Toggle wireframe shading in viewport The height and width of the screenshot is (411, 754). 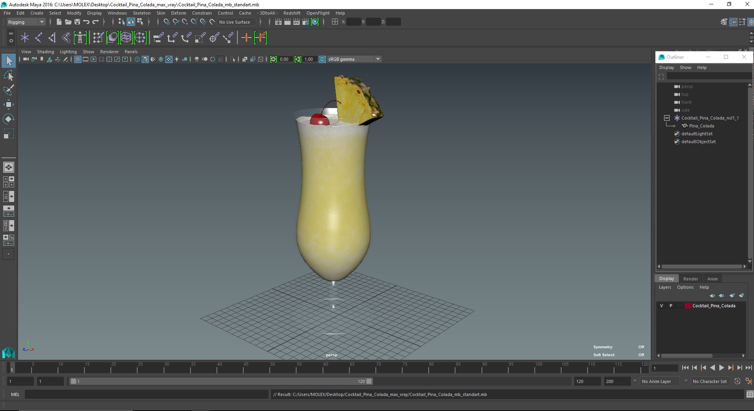click(x=137, y=59)
